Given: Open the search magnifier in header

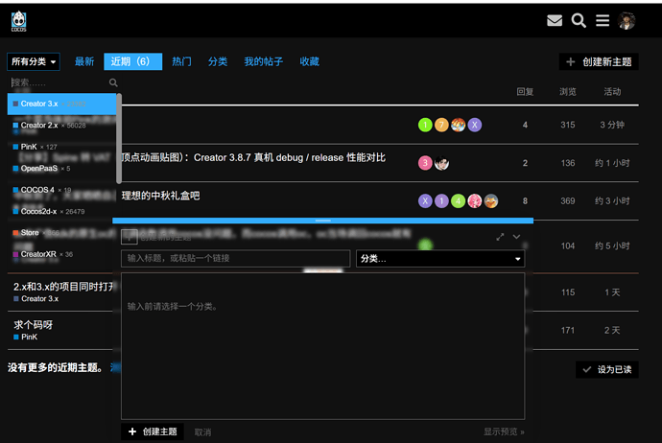Looking at the screenshot, I should pos(579,20).
